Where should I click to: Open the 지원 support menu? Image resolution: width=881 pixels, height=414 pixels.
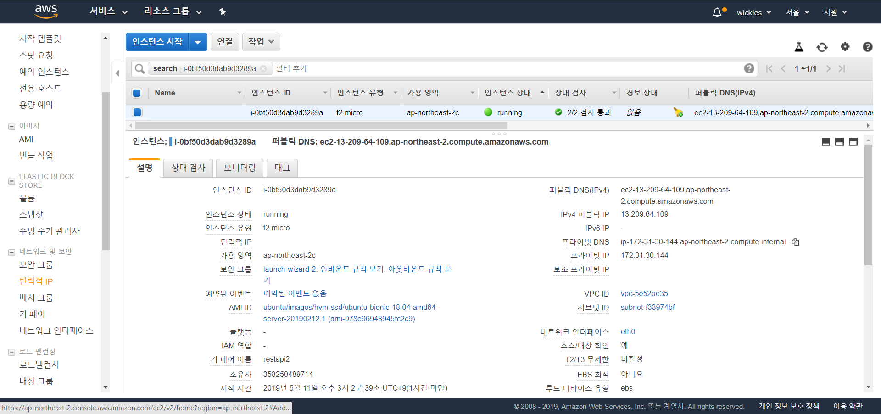835,12
